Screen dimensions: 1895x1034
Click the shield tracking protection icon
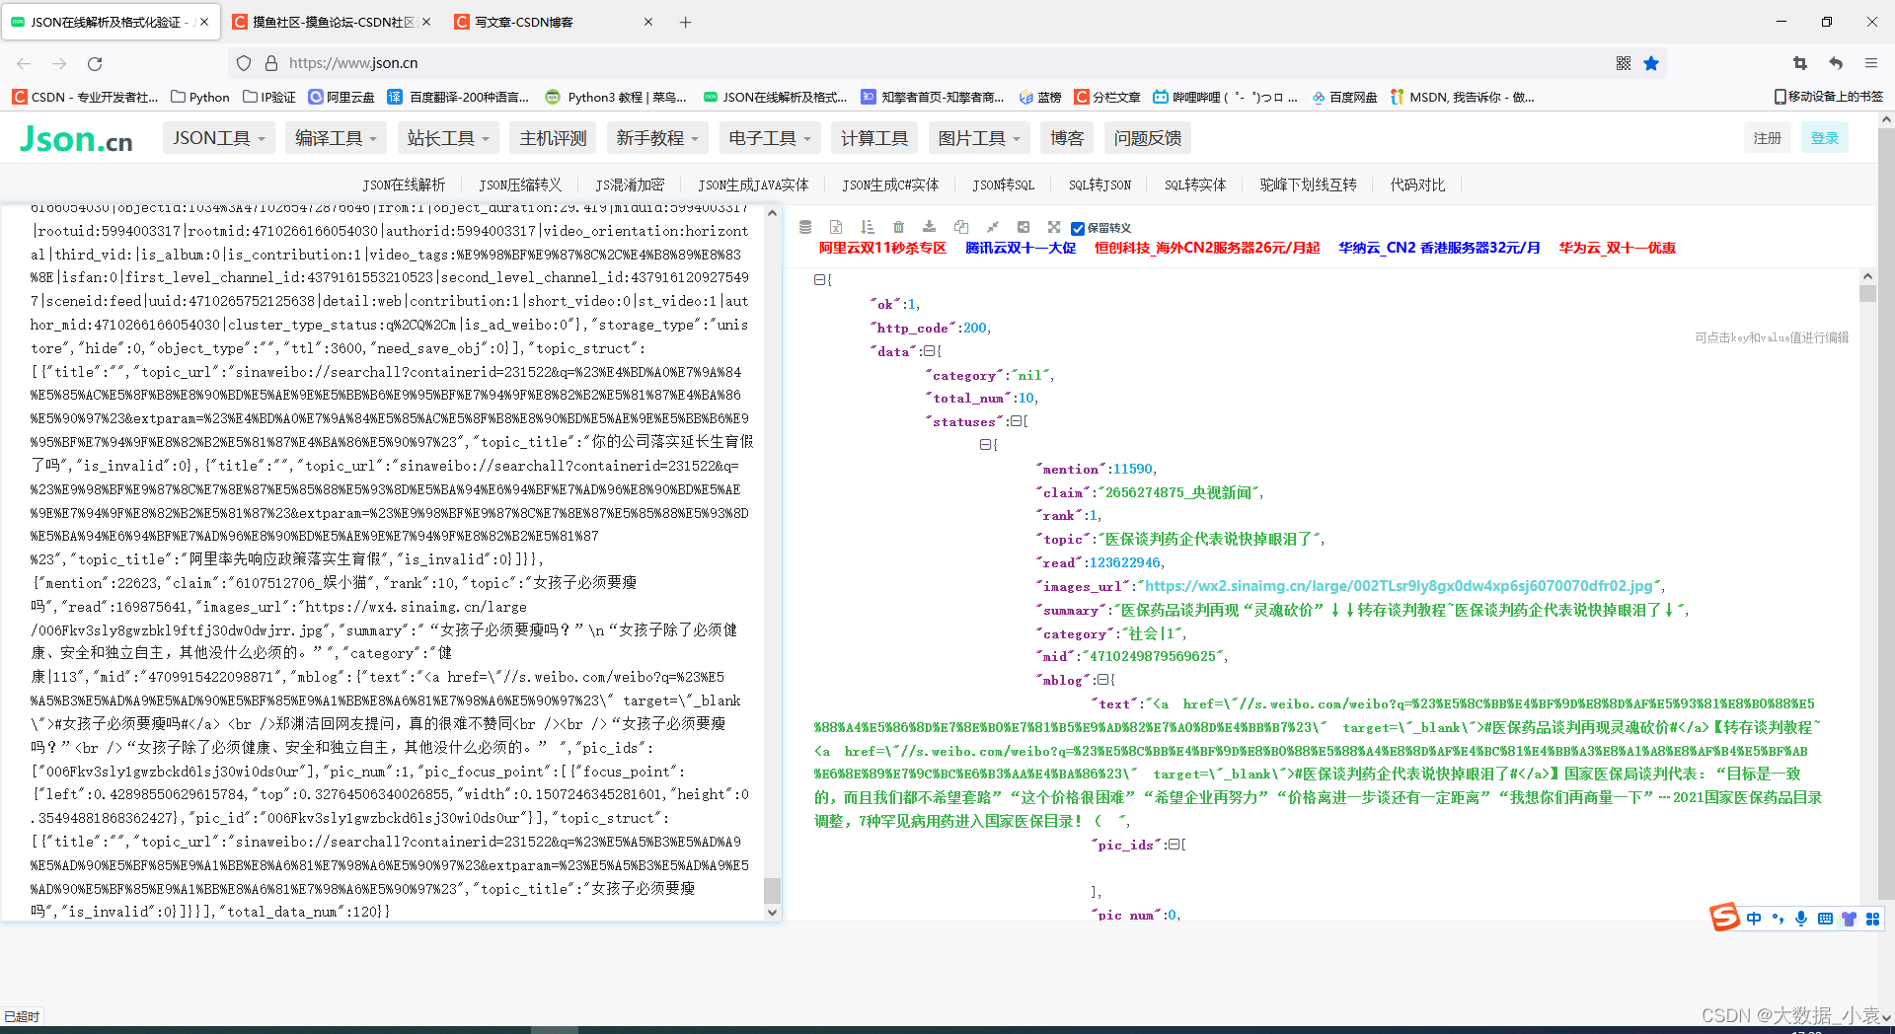click(244, 63)
